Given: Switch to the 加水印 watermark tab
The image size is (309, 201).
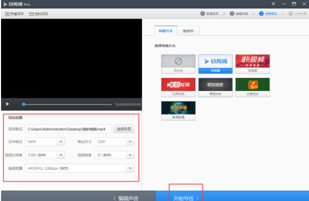Looking at the screenshot, I should point(188,31).
